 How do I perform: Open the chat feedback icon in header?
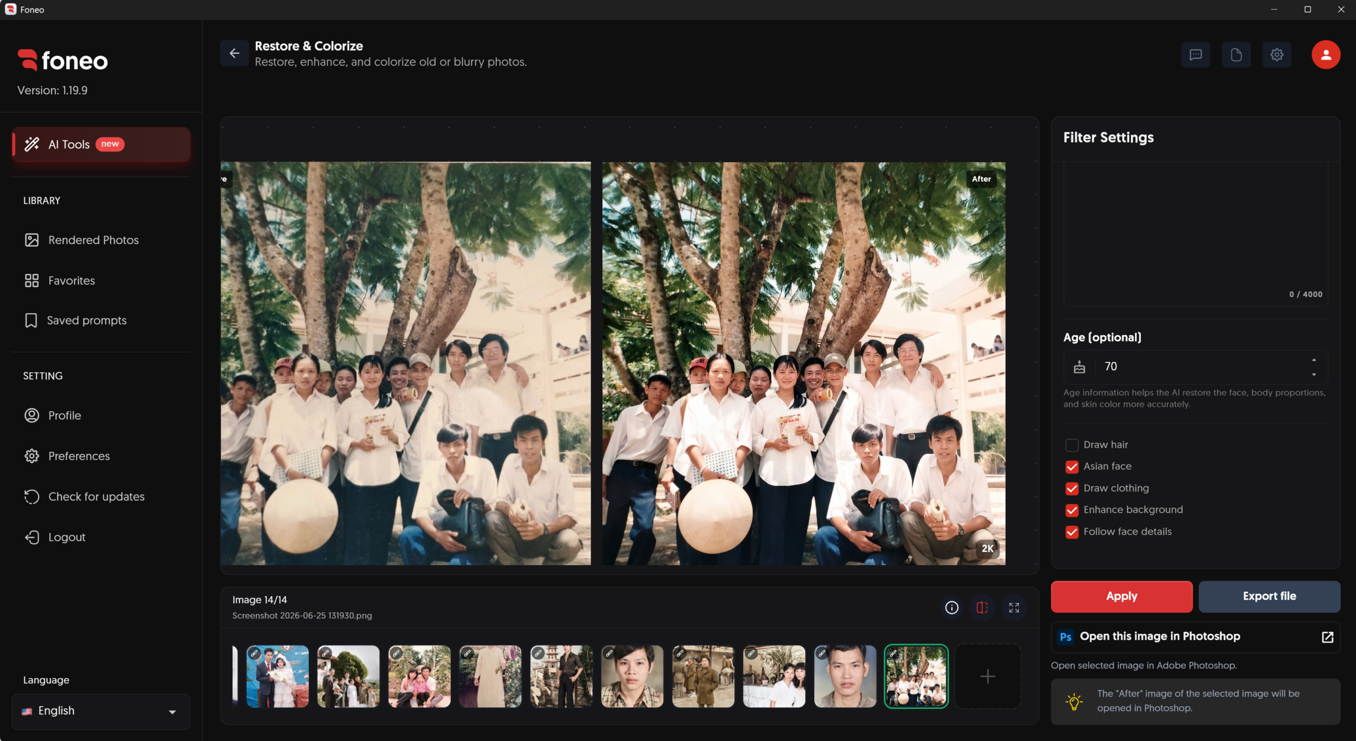pyautogui.click(x=1196, y=55)
